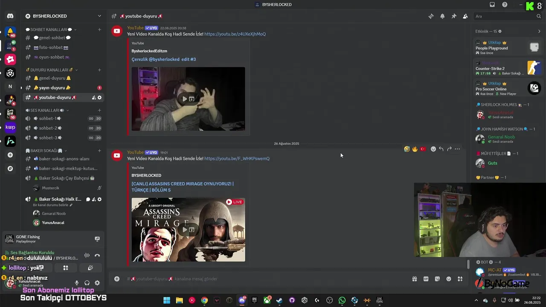This screenshot has width=546, height=307.
Task: Reply to the YouTube message arrow
Action: pos(441,149)
